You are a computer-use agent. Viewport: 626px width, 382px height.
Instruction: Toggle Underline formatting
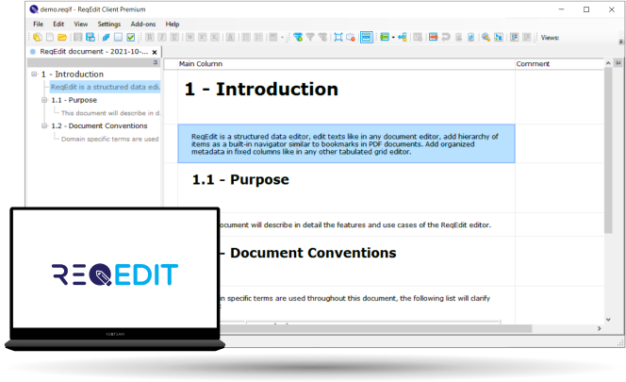174,37
